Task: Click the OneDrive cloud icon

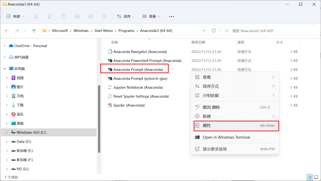Action: (x=11, y=46)
